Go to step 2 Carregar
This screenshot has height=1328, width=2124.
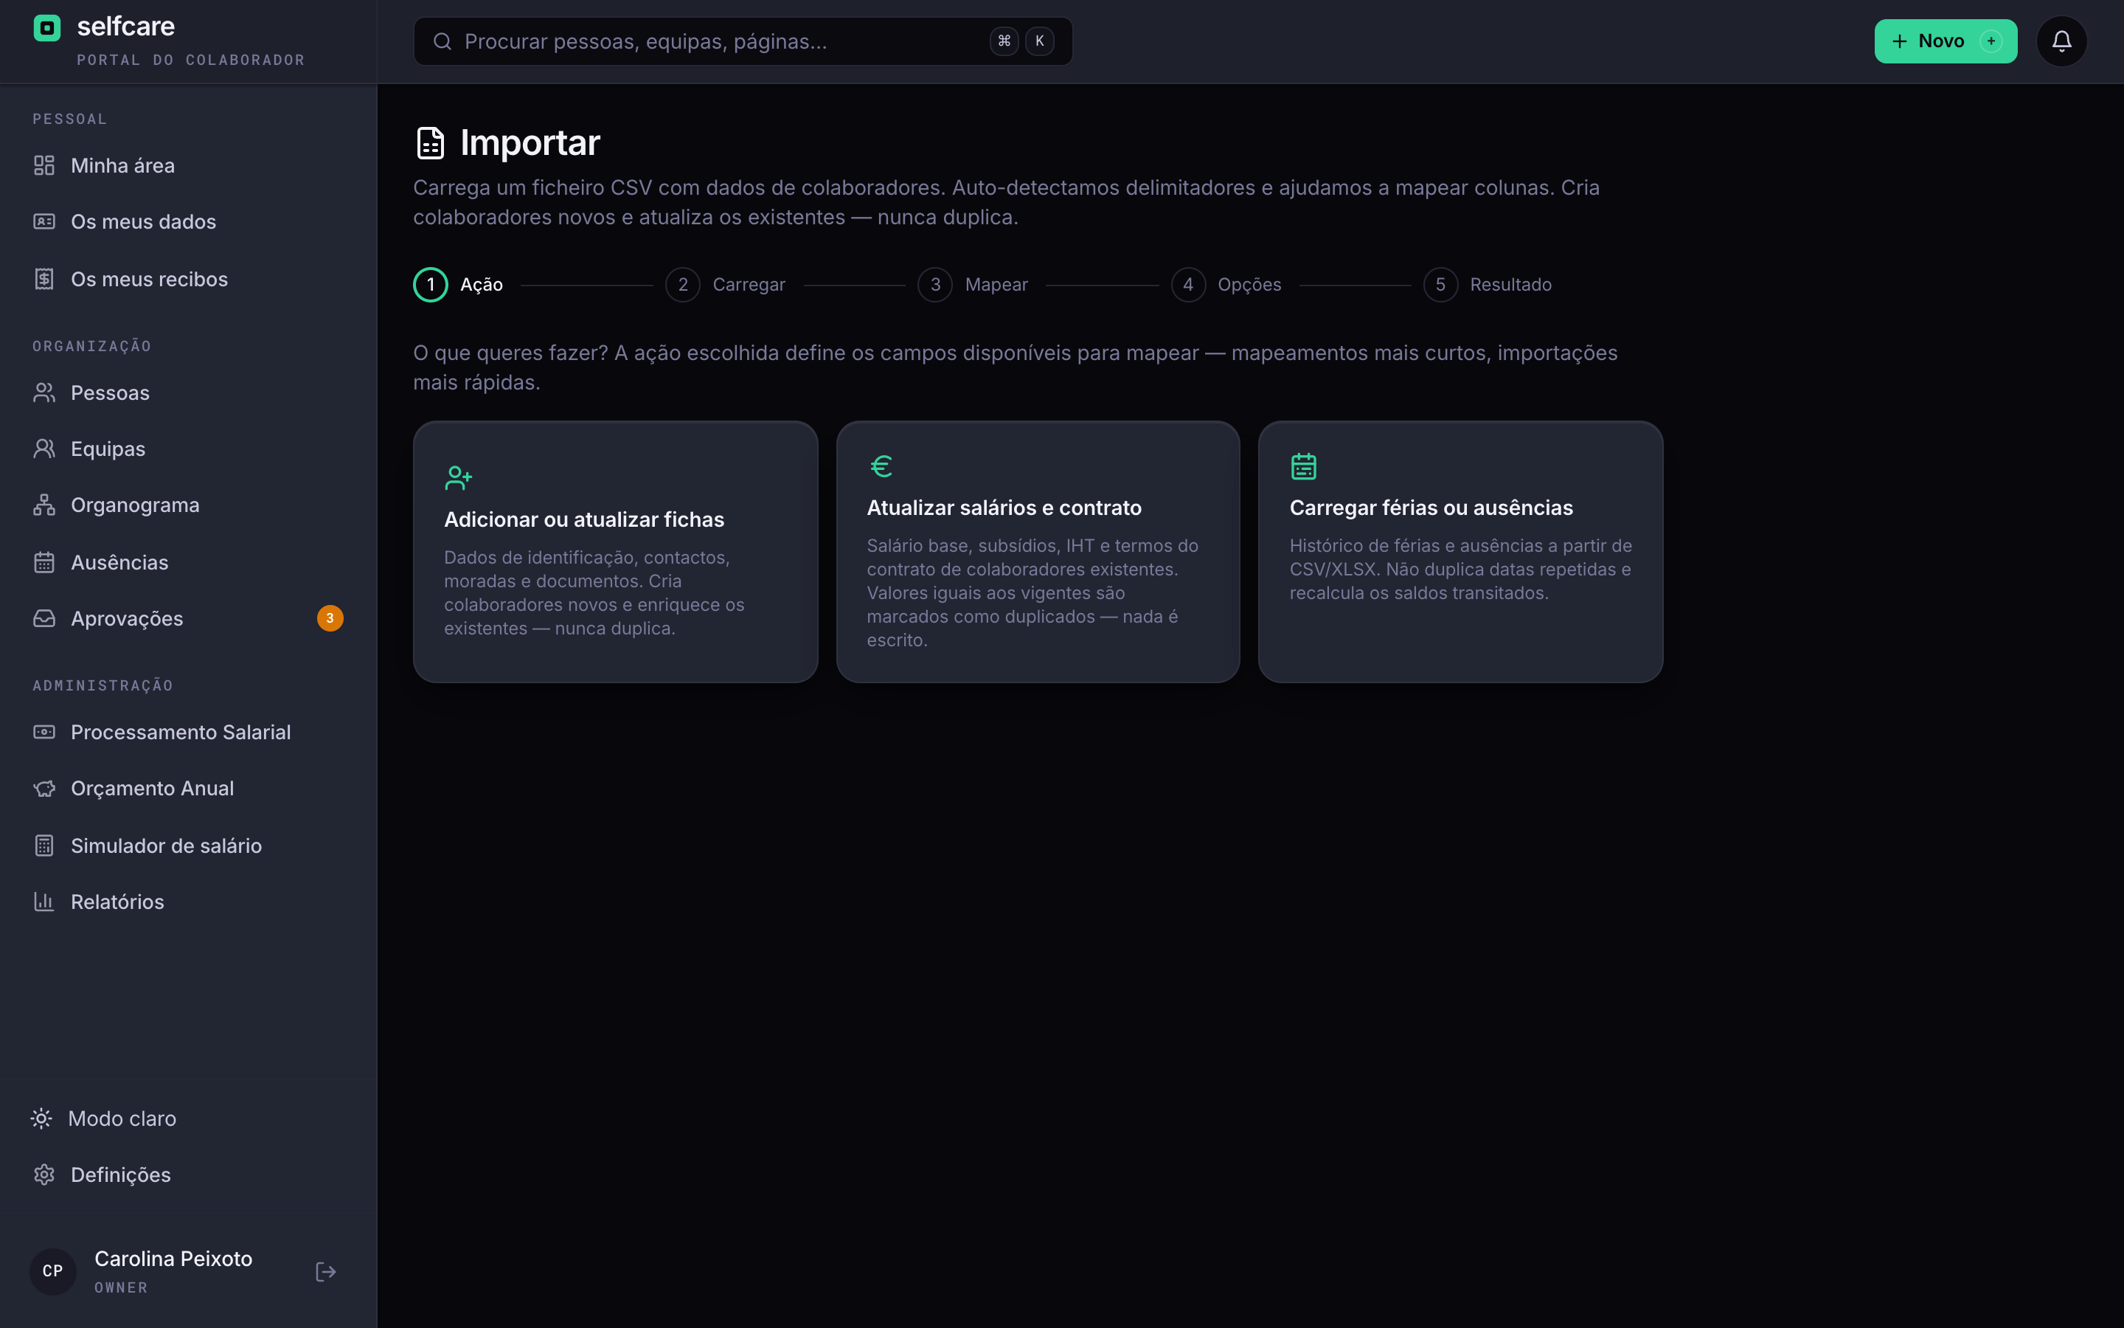click(725, 285)
